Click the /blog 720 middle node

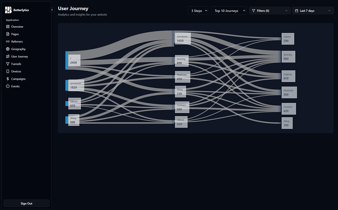point(180,91)
